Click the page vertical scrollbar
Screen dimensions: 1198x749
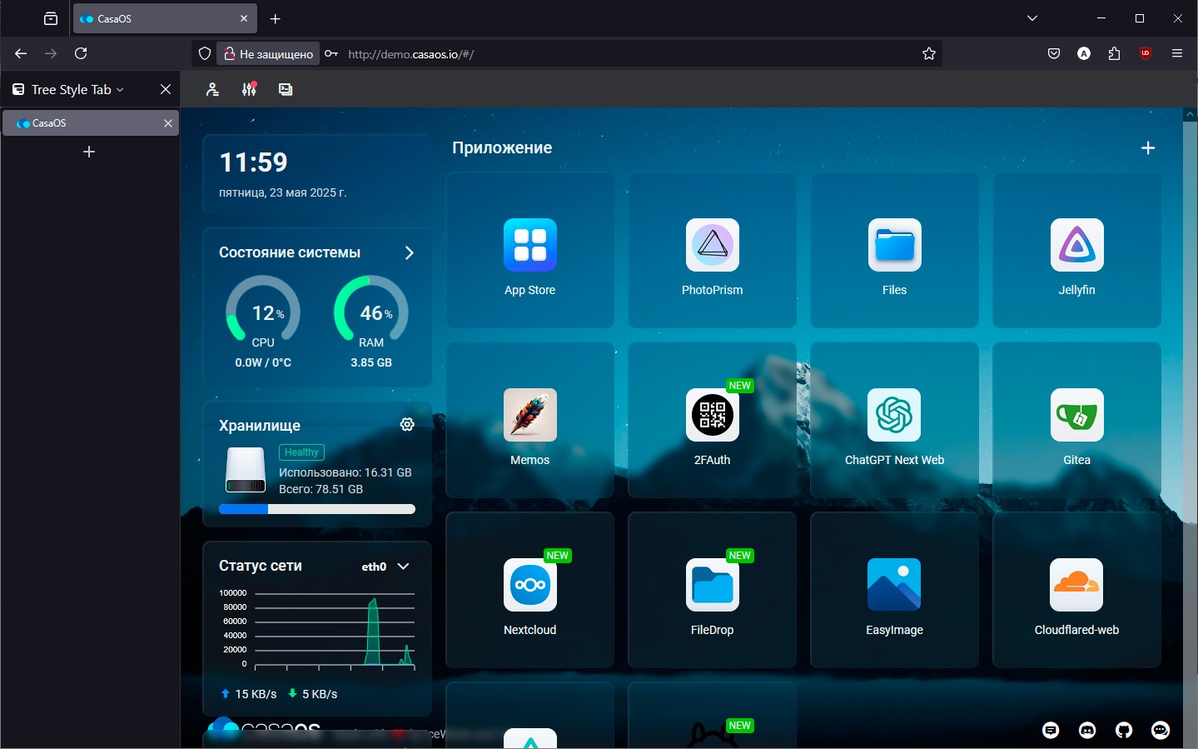click(1190, 427)
